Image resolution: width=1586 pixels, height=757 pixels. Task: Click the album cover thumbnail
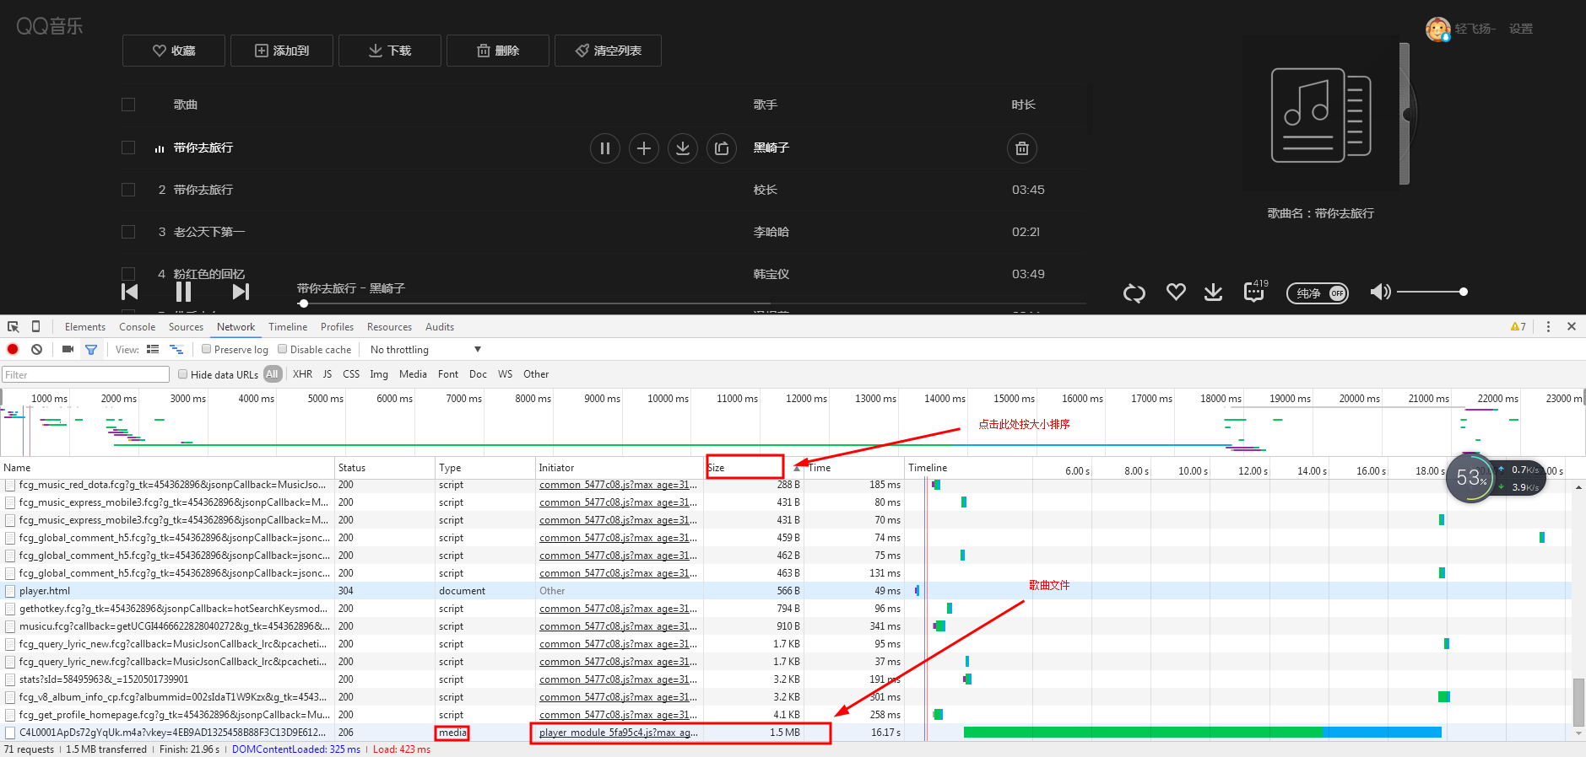(x=1321, y=115)
